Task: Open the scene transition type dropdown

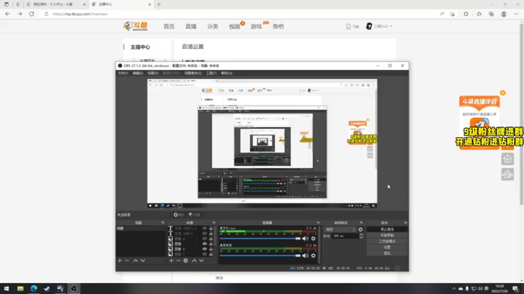Action: coord(340,229)
